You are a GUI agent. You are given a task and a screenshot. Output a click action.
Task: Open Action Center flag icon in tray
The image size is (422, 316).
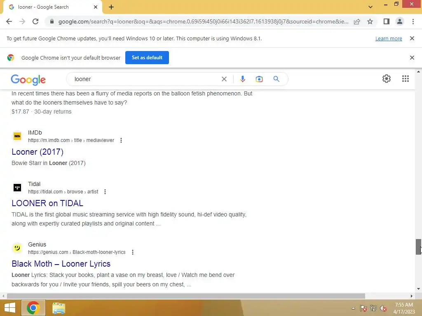pos(363,308)
